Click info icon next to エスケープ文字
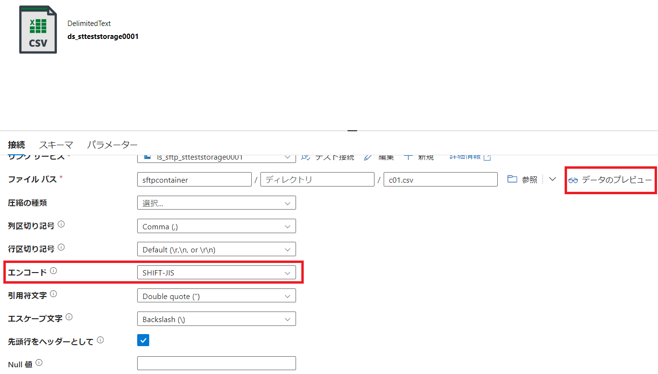 coord(69,317)
